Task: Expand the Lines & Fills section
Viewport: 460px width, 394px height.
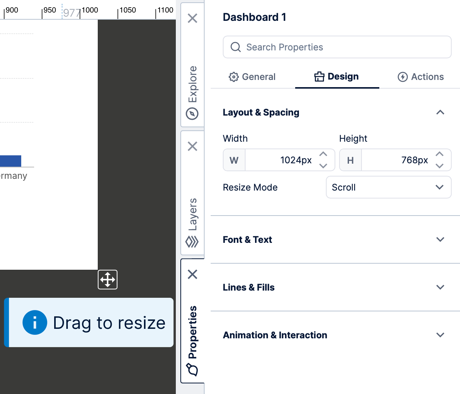Action: pyautogui.click(x=440, y=288)
